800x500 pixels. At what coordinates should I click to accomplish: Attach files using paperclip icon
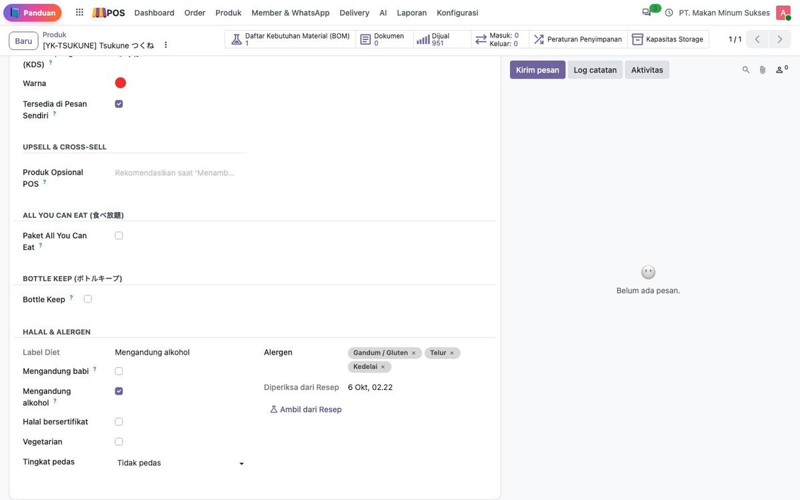[x=763, y=69]
